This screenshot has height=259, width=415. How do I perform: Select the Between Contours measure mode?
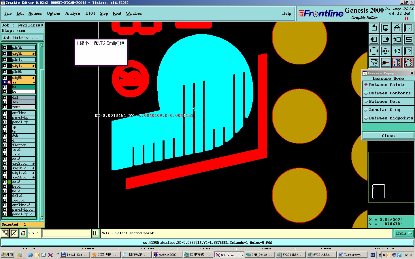[388, 93]
